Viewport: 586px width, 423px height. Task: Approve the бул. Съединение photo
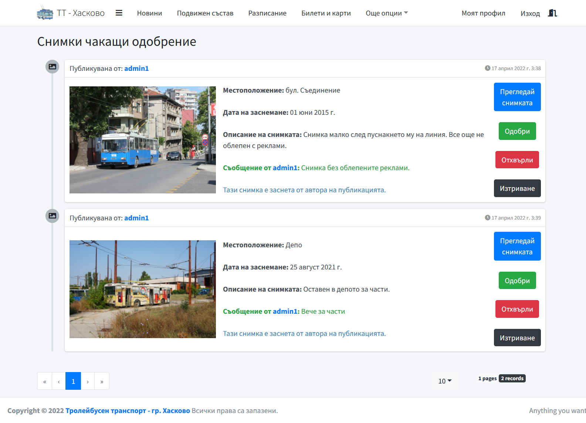point(517,131)
